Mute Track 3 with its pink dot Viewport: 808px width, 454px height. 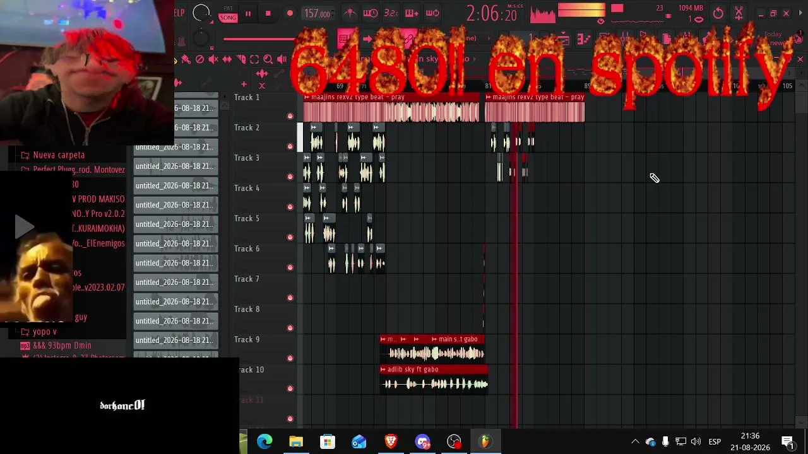point(290,177)
